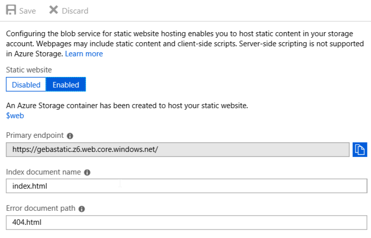Switch static website to Disabled
The image size is (371, 238).
(26, 85)
